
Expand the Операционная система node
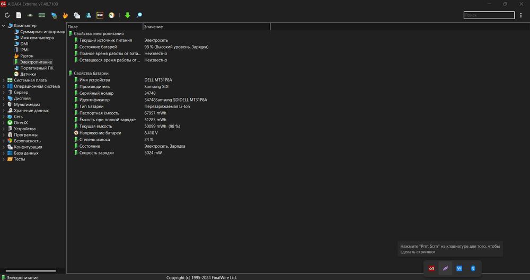pos(4,86)
